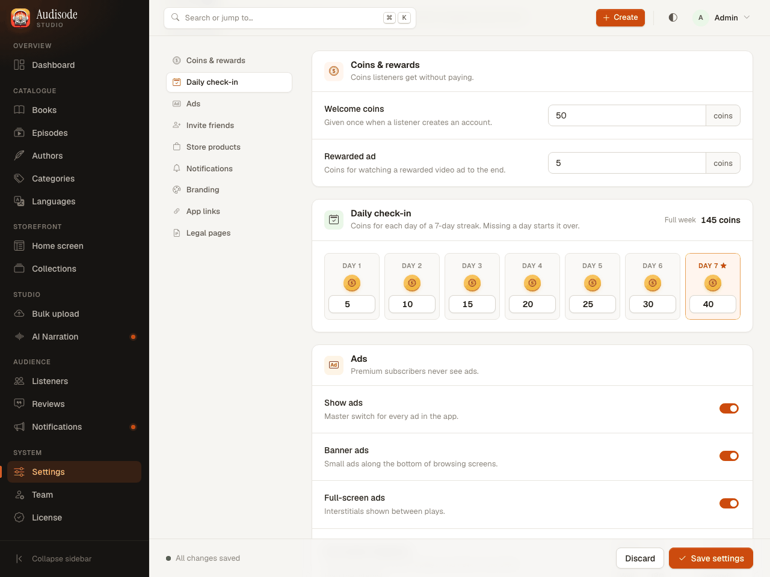Open the Admin account dropdown
Viewport: 770px width, 577px height.
click(722, 17)
